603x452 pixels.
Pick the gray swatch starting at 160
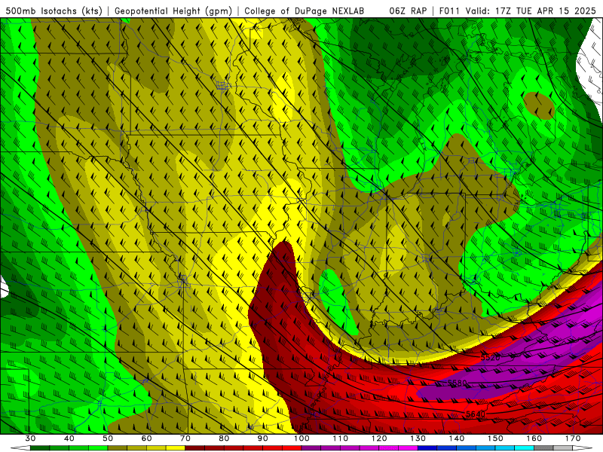pyautogui.click(x=543, y=448)
